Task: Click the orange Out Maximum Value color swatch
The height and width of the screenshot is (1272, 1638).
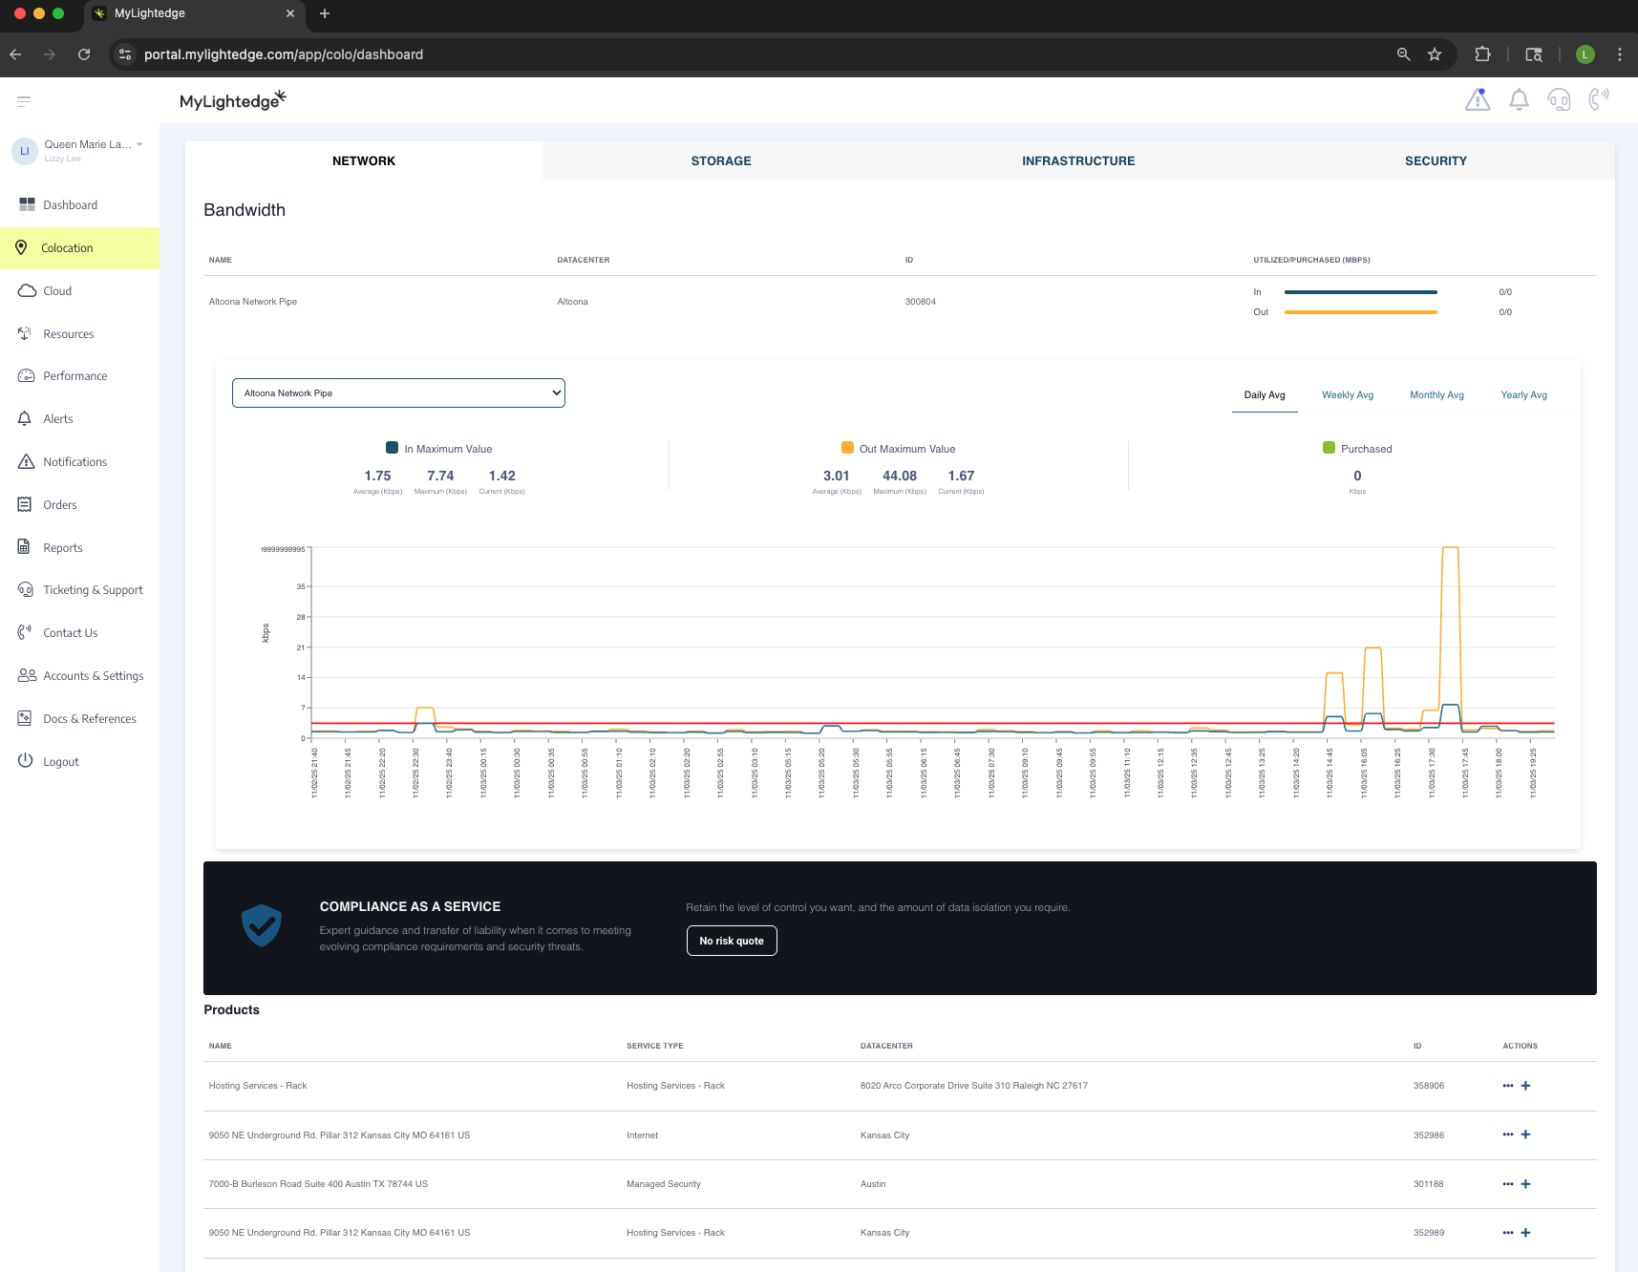Action: coord(847,448)
